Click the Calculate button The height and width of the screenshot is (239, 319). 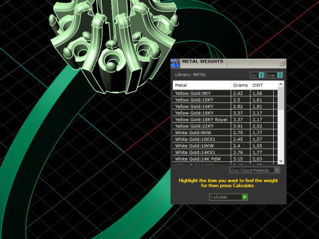pyautogui.click(x=228, y=197)
